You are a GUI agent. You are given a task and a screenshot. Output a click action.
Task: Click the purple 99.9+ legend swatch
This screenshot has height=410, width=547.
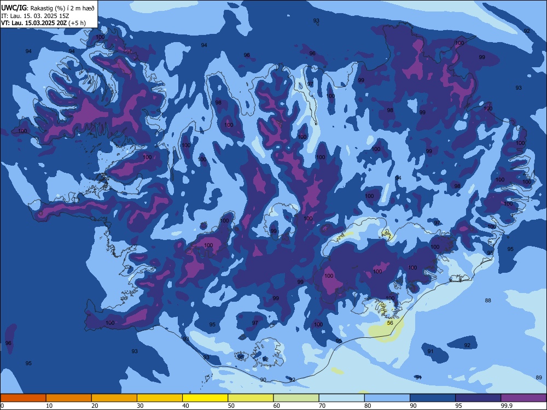click(523, 398)
